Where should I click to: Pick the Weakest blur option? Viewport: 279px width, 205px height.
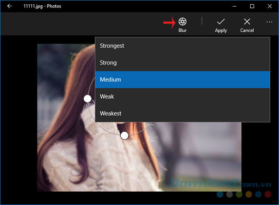click(183, 113)
